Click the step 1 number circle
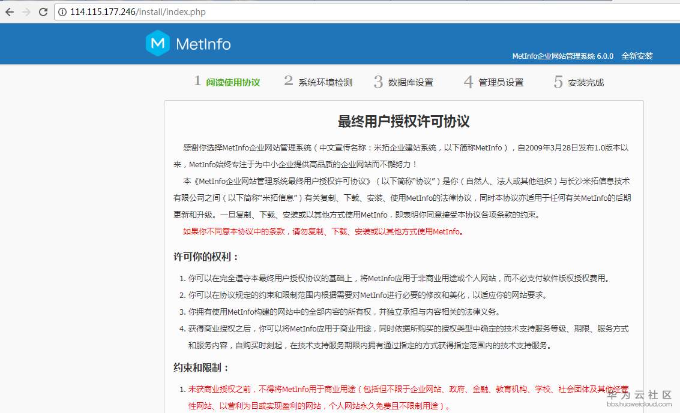Viewport: 680px width, 413px height. 198,82
